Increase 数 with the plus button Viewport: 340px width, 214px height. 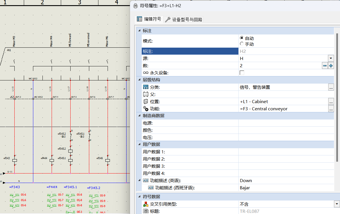pyautogui.click(x=331, y=66)
